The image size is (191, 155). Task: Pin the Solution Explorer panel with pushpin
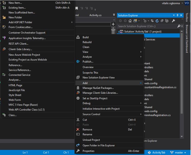(x=177, y=15)
